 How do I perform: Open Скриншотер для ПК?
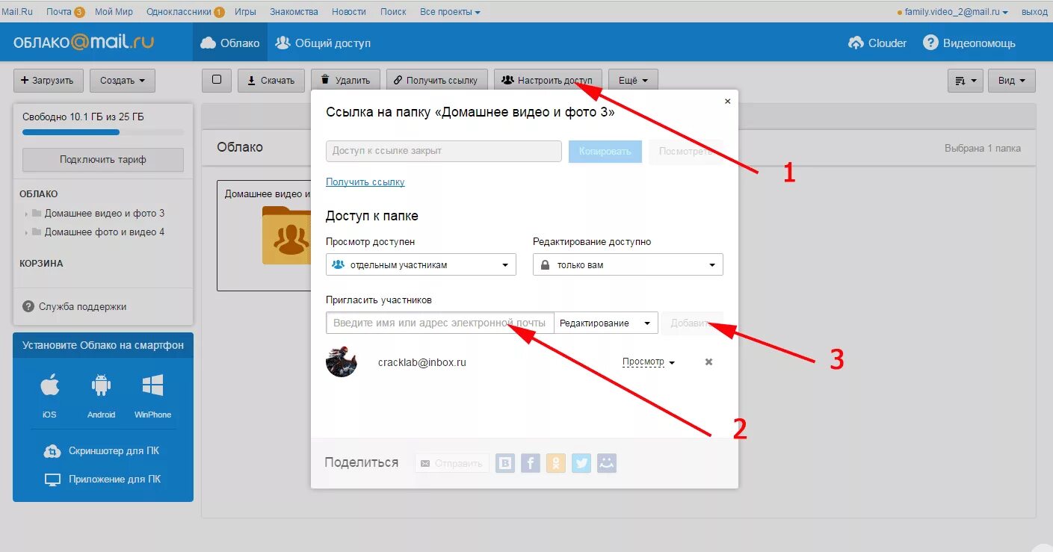pyautogui.click(x=102, y=451)
